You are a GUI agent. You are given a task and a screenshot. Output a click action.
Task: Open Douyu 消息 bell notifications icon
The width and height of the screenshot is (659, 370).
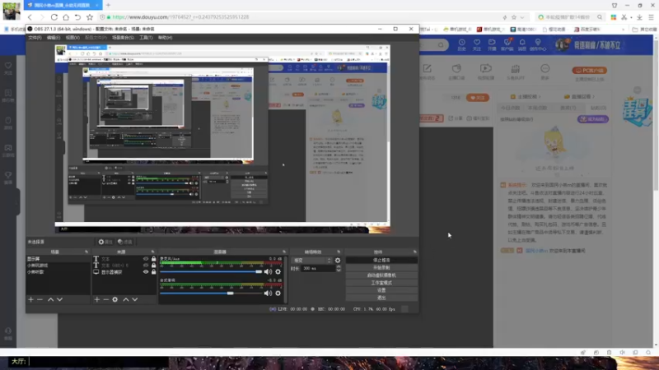pyautogui.click(x=522, y=44)
